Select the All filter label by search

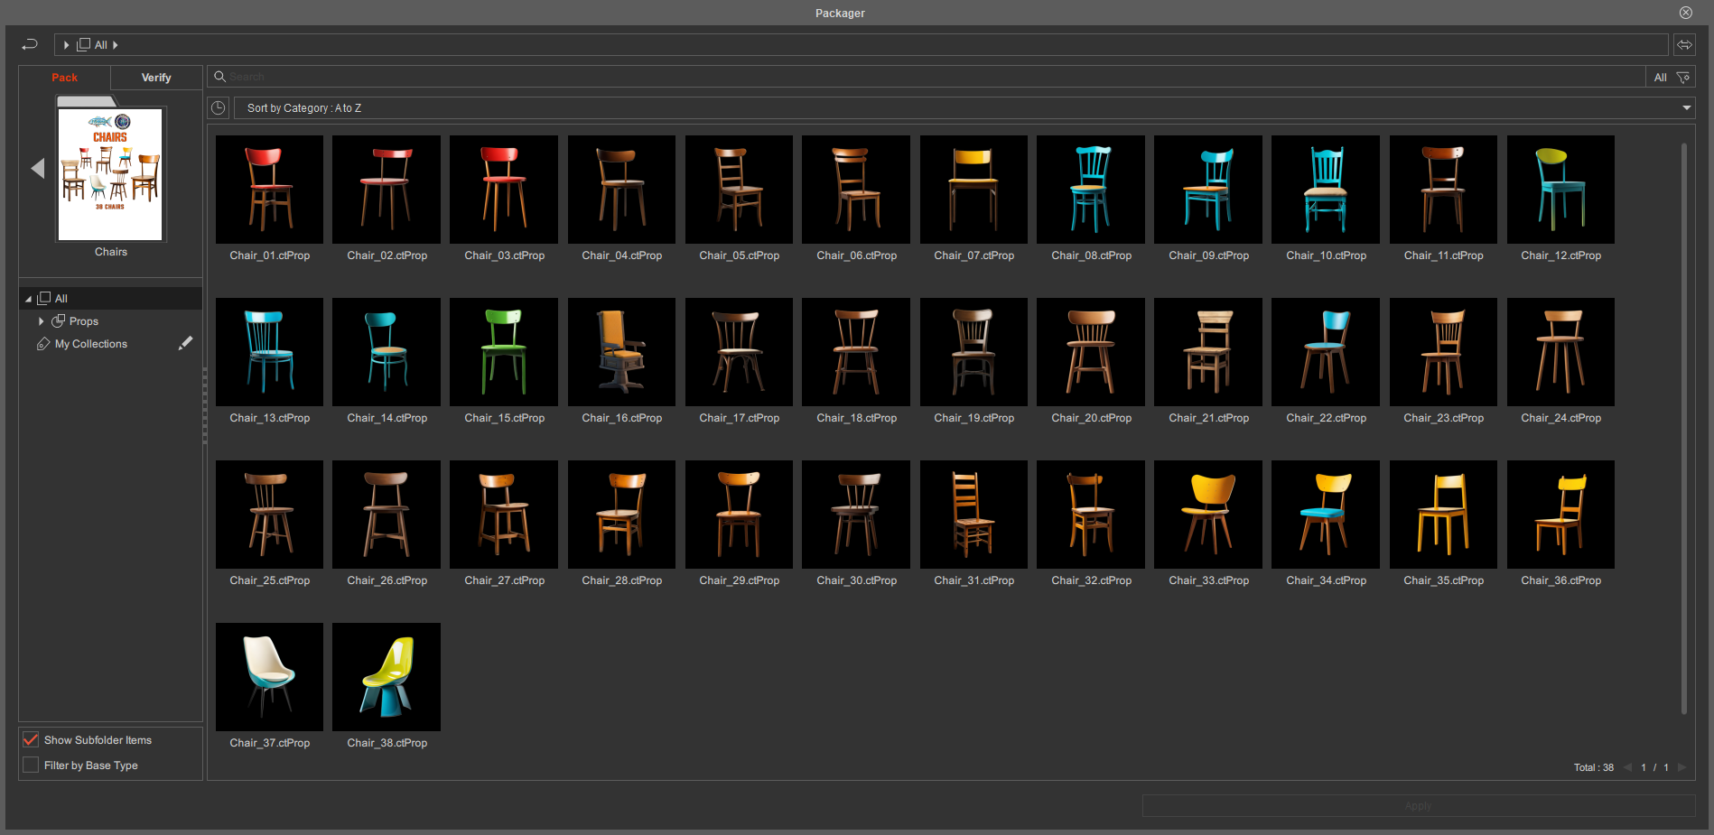click(x=1660, y=78)
